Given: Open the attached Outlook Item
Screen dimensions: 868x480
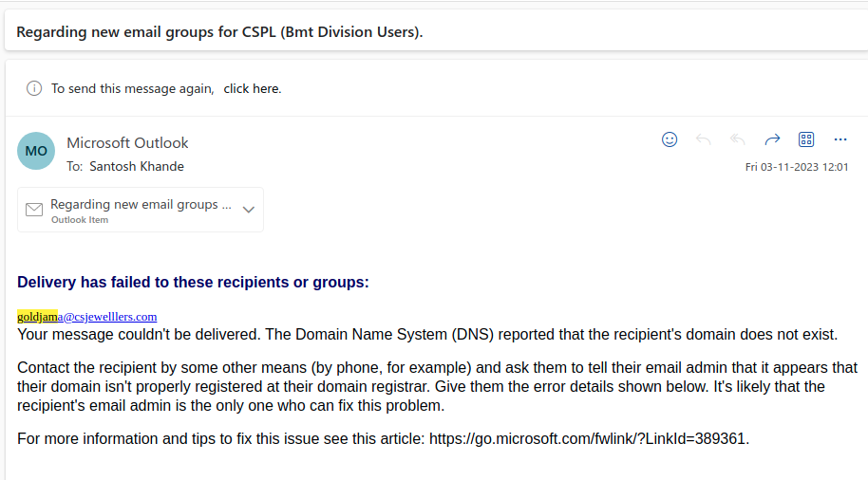Looking at the screenshot, I should click(x=141, y=210).
